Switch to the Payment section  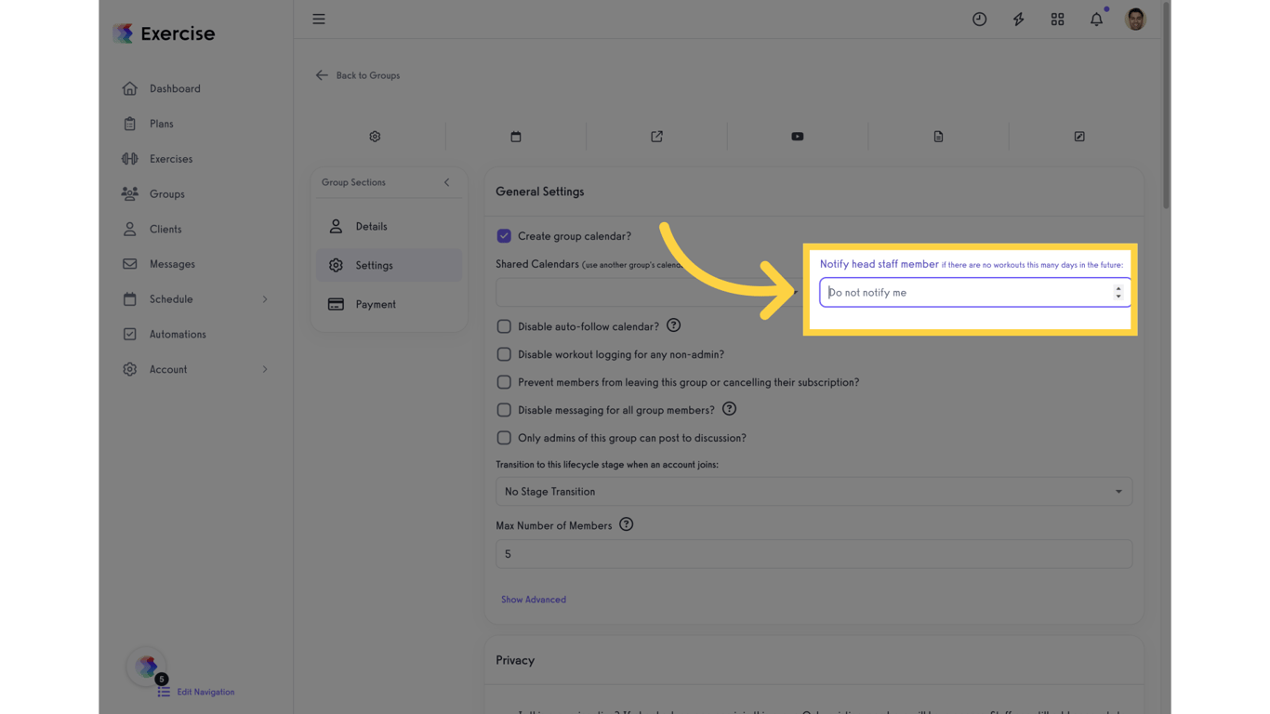point(376,304)
